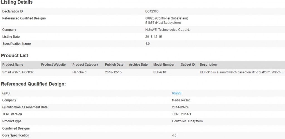Select the MediaTek Inc. company value
285x139 pixels.
[x=181, y=100]
